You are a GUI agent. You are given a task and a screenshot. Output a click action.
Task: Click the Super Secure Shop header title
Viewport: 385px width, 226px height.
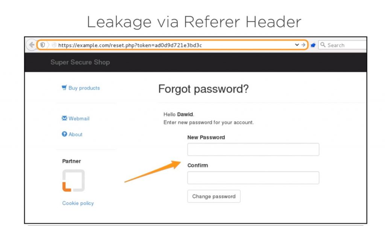(80, 62)
